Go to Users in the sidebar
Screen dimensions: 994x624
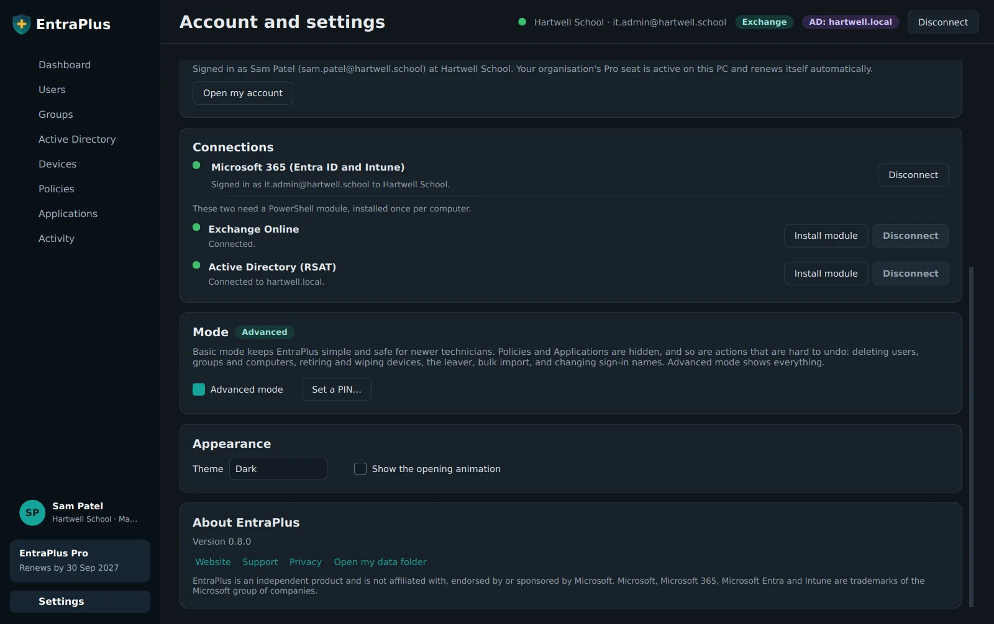pos(52,90)
